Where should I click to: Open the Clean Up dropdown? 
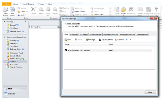coord(24,11)
